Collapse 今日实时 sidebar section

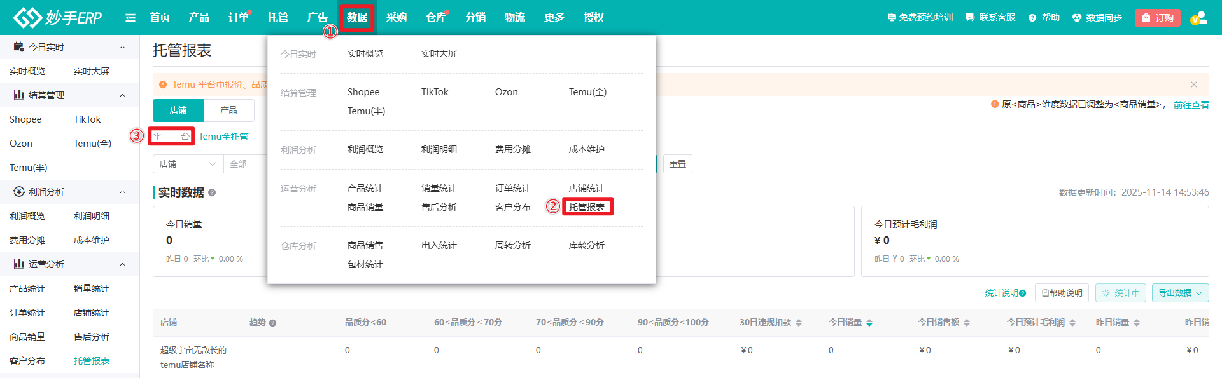click(x=122, y=47)
